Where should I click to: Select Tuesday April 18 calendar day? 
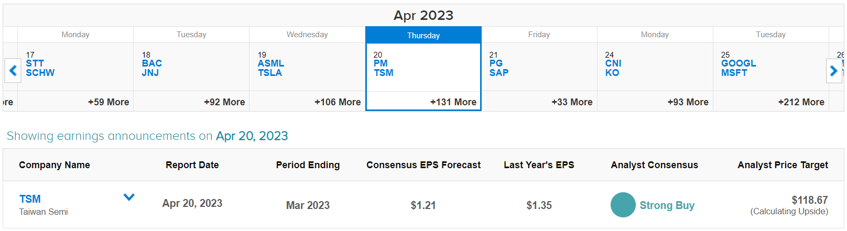pos(191,68)
